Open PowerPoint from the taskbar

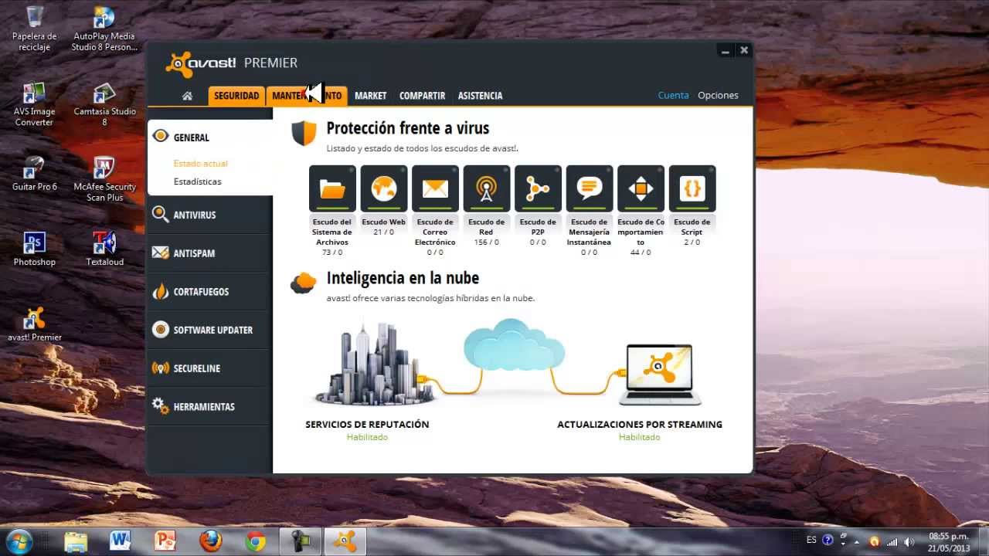165,541
